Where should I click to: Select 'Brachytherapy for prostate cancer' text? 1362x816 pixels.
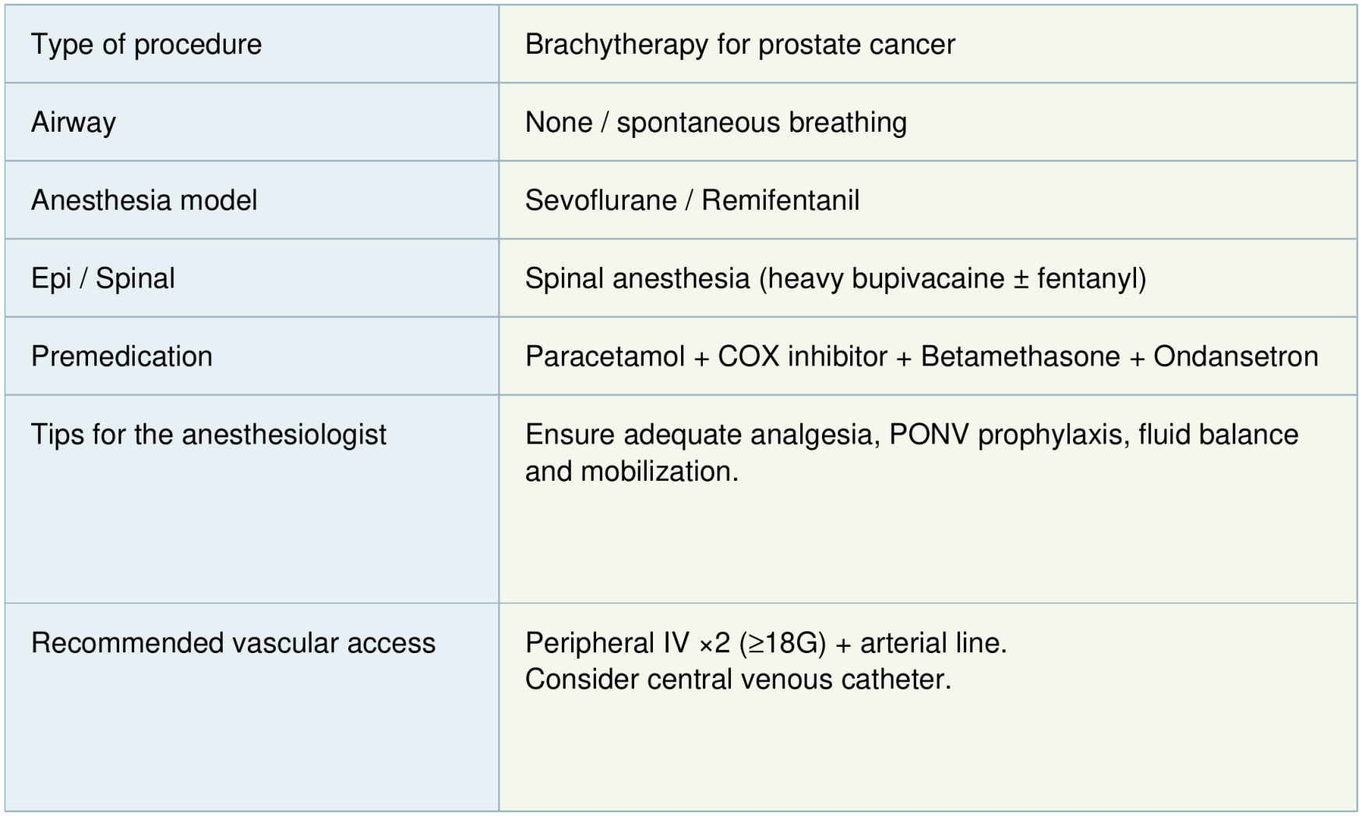pos(739,44)
